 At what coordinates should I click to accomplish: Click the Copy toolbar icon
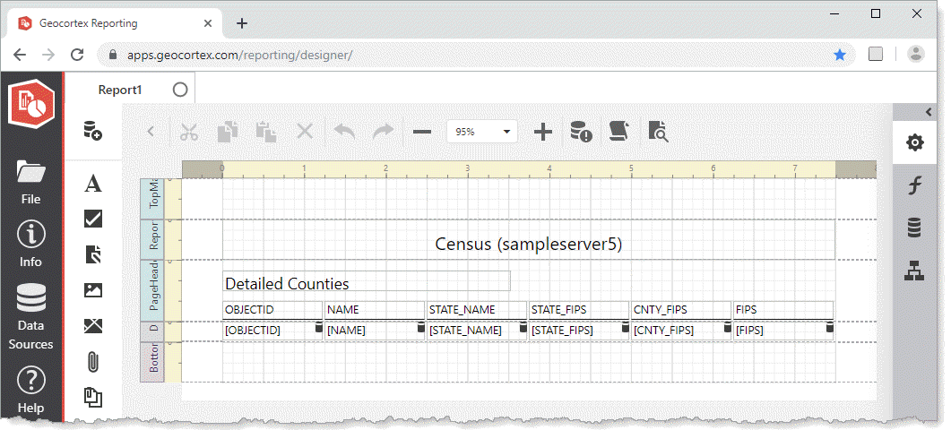point(228,132)
